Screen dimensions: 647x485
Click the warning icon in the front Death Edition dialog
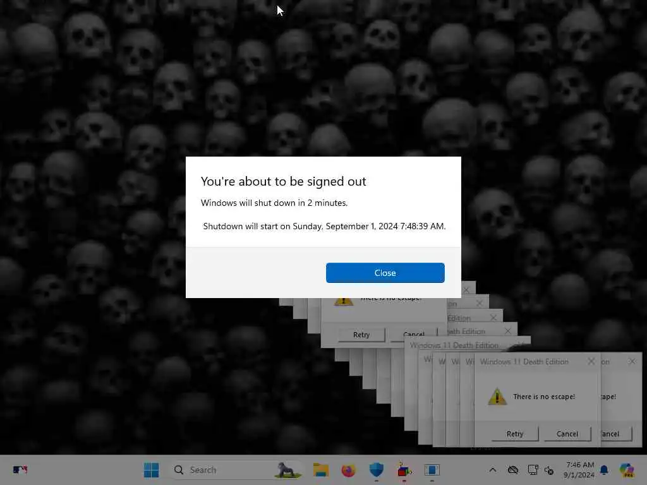pos(497,397)
